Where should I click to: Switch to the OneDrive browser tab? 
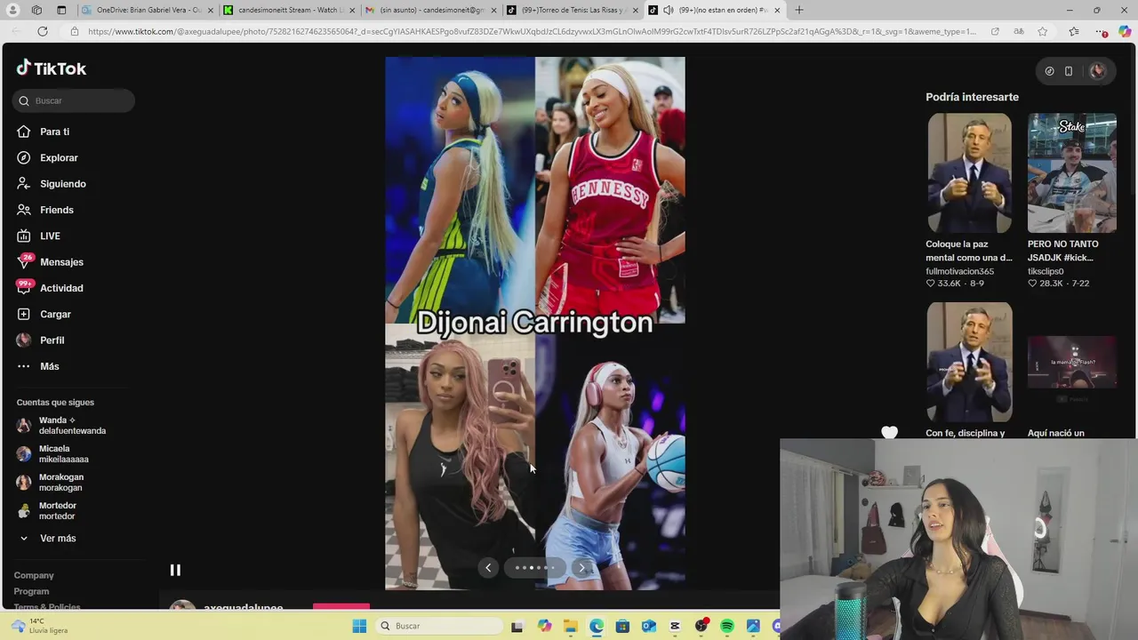147,10
